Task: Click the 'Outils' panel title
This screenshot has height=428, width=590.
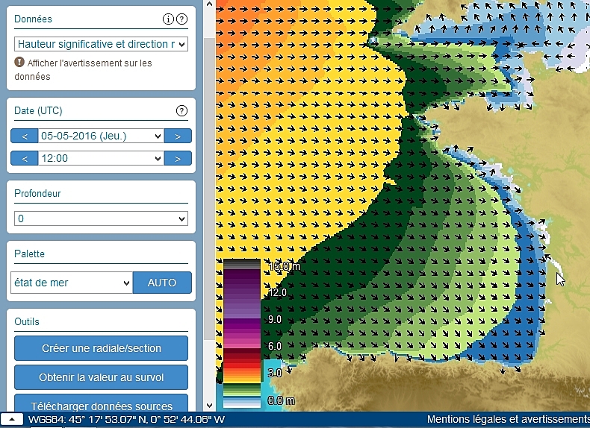Action: (x=27, y=321)
